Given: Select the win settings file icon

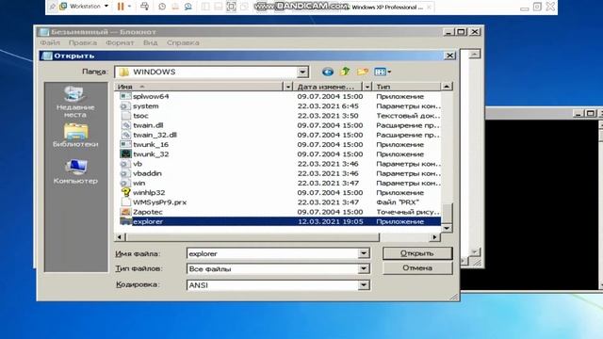Looking at the screenshot, I should [x=125, y=183].
